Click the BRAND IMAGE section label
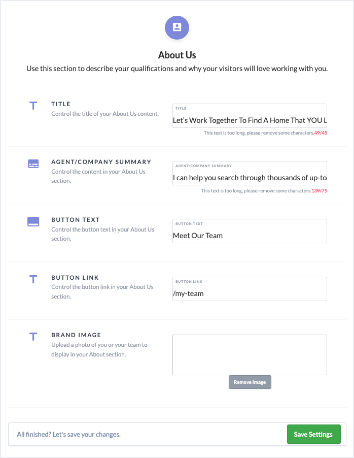354x458 pixels. point(76,335)
